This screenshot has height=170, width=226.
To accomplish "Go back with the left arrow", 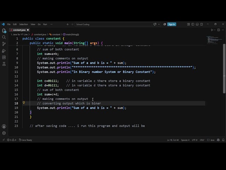I will 68,24.
